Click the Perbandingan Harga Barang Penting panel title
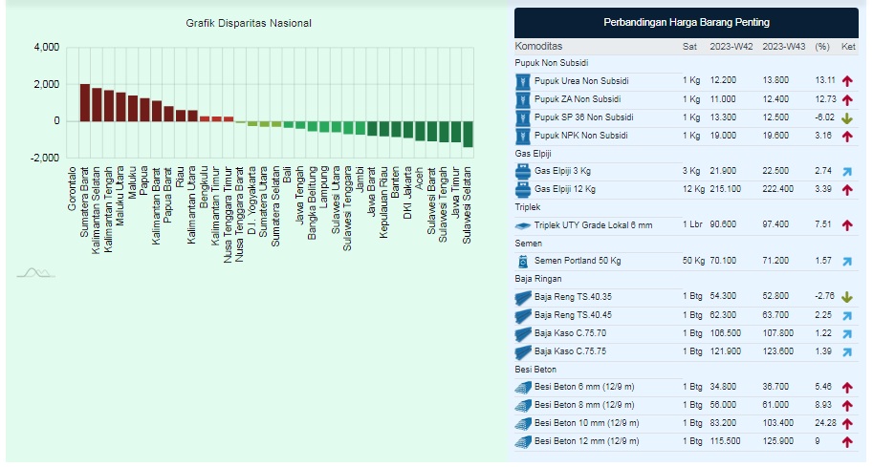 coord(686,22)
